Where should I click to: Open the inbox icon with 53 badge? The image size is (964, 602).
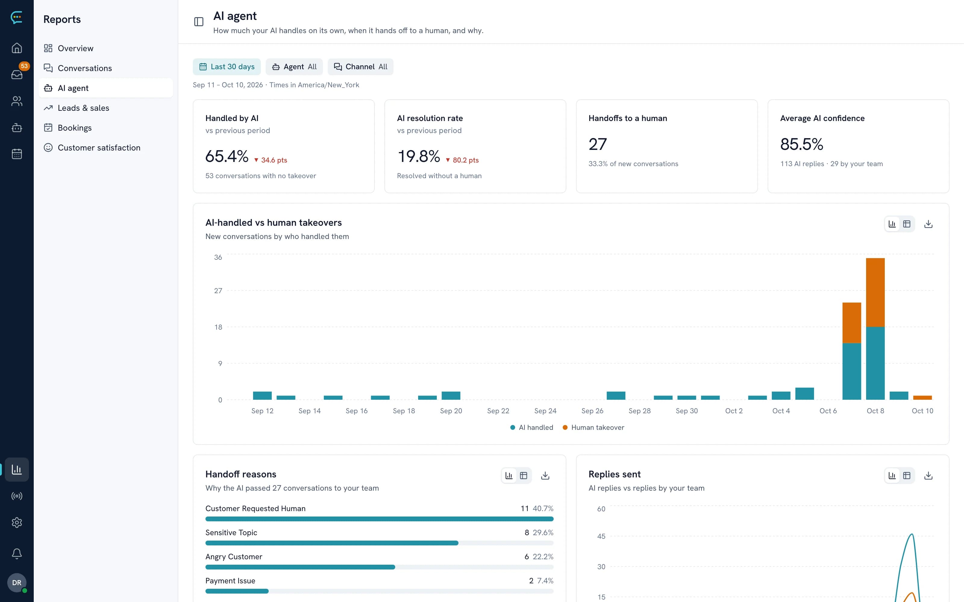coord(17,74)
